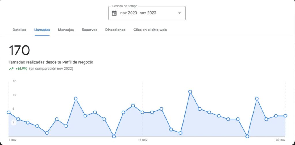Click the total calls figure '170'

click(19, 50)
